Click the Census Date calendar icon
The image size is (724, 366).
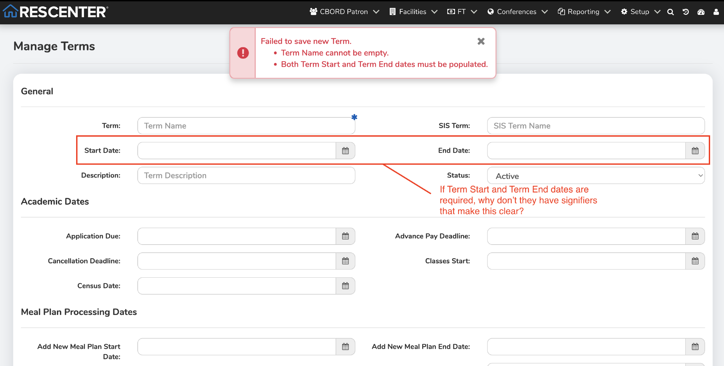coord(345,286)
